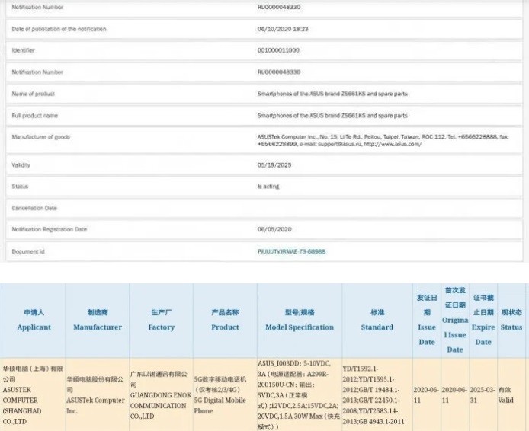
Task: Click the validity date 05/19/2025
Action: click(x=274, y=165)
